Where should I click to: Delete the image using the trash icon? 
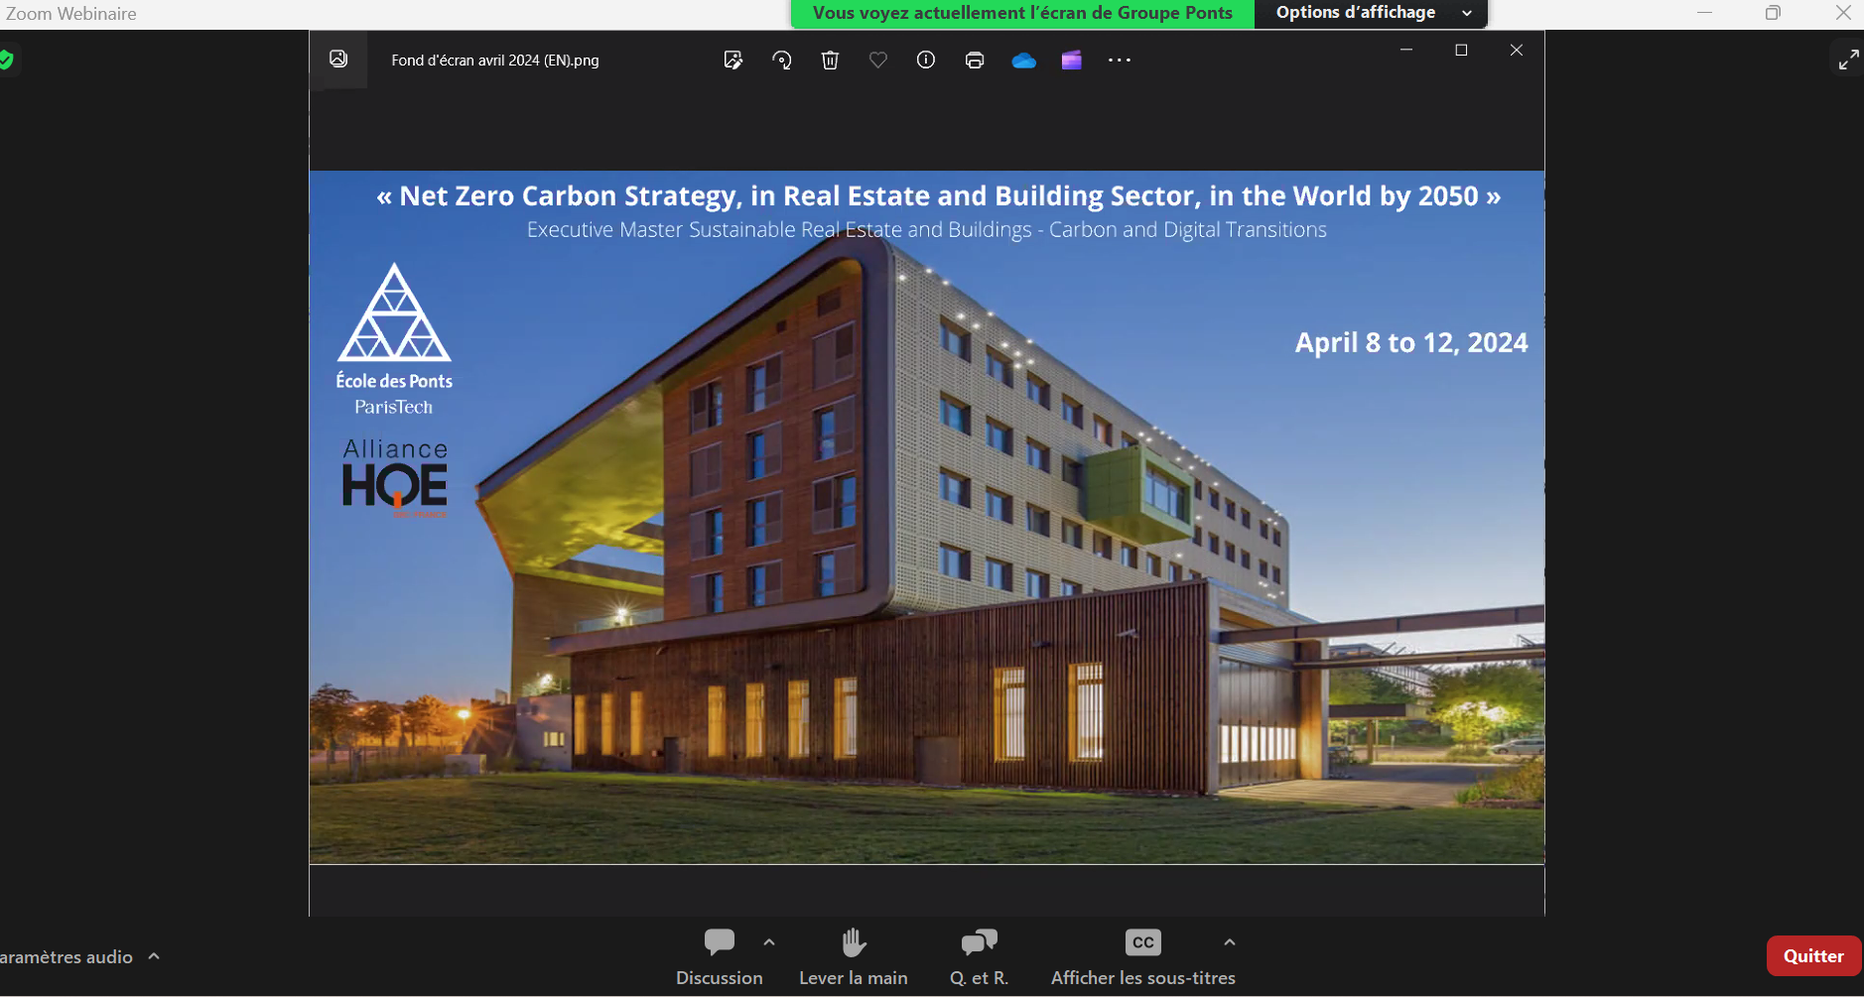[830, 60]
